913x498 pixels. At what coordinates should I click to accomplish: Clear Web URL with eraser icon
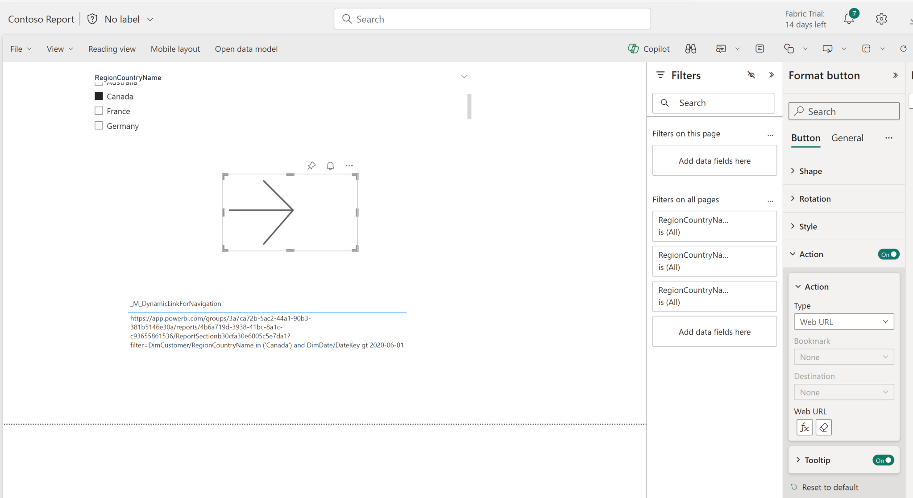[x=824, y=427]
